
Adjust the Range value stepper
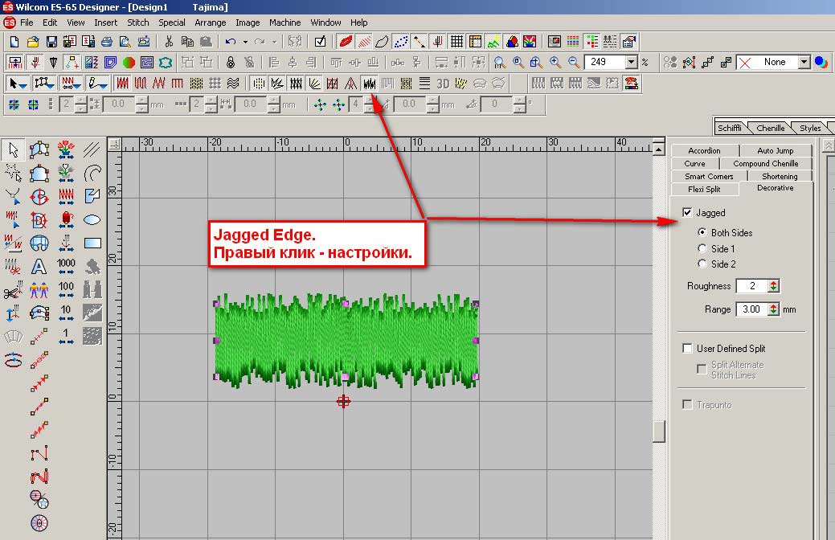[x=773, y=309]
